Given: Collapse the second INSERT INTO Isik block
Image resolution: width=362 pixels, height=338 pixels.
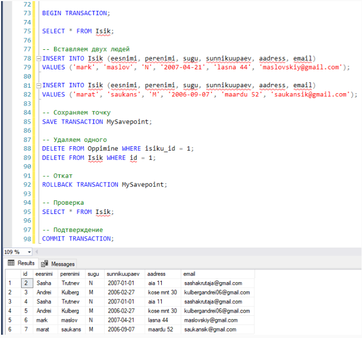Looking at the screenshot, I should [37, 86].
